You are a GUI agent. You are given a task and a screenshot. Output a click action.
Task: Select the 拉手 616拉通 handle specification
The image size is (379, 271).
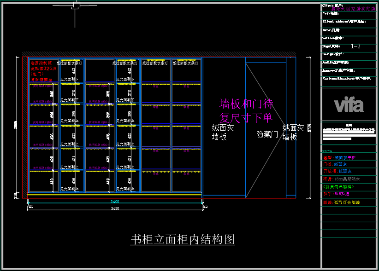[x=337, y=195]
